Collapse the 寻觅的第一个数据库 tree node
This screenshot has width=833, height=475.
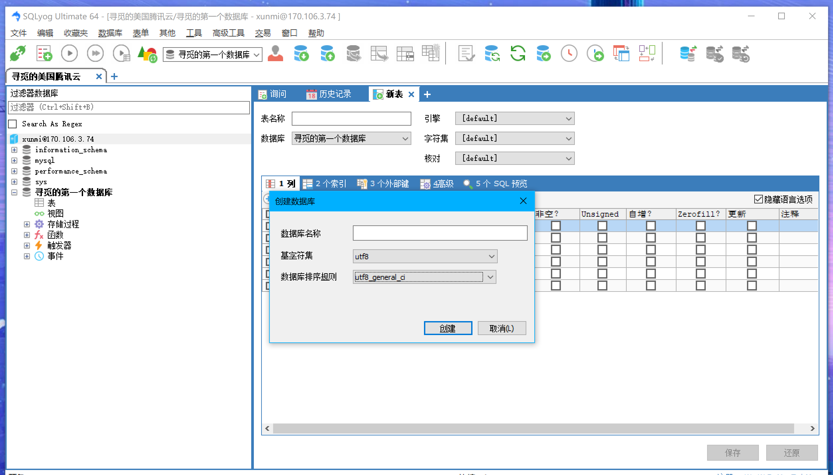pyautogui.click(x=14, y=192)
